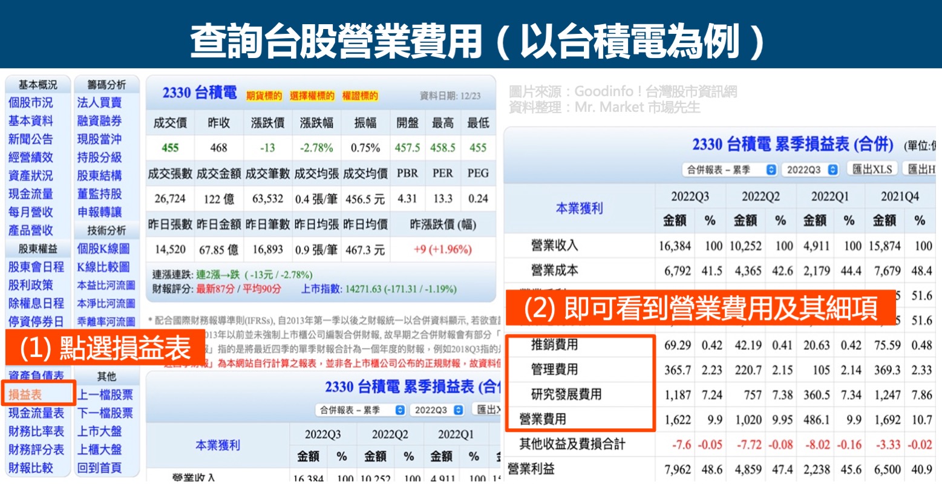This screenshot has height=493, width=942.
Task: Open the 個股K線圖 link
Action: pos(103,249)
